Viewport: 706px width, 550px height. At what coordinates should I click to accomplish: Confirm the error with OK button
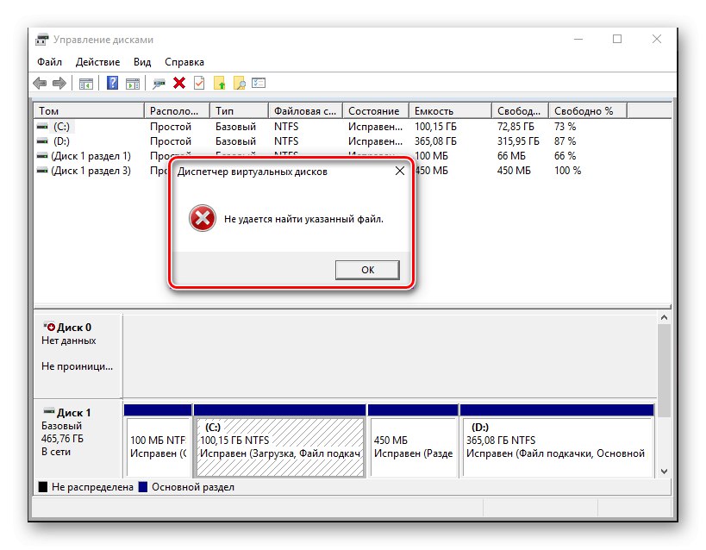(x=367, y=270)
